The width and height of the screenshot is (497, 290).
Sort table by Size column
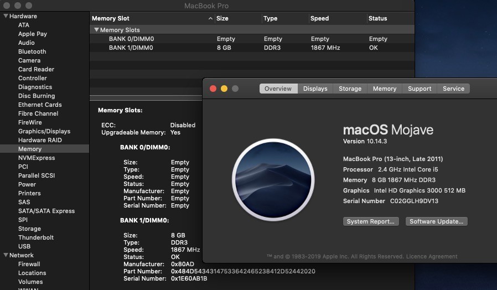point(239,18)
